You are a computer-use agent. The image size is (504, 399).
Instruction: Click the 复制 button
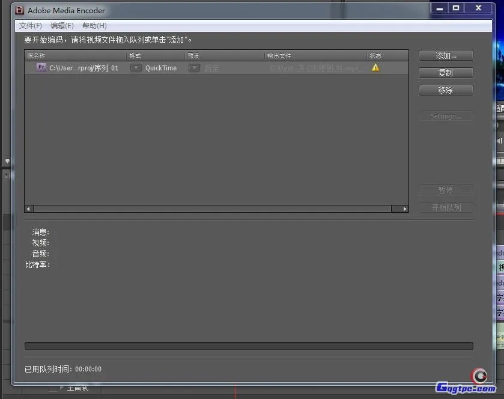pyautogui.click(x=446, y=73)
